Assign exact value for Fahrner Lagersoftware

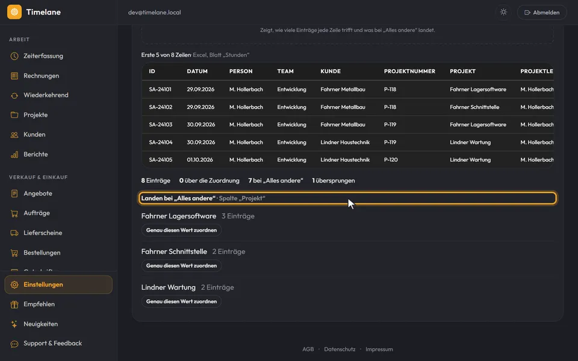[x=181, y=230]
